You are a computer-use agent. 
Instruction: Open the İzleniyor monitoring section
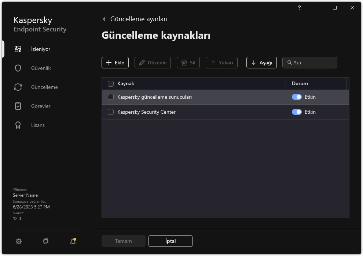(x=40, y=49)
